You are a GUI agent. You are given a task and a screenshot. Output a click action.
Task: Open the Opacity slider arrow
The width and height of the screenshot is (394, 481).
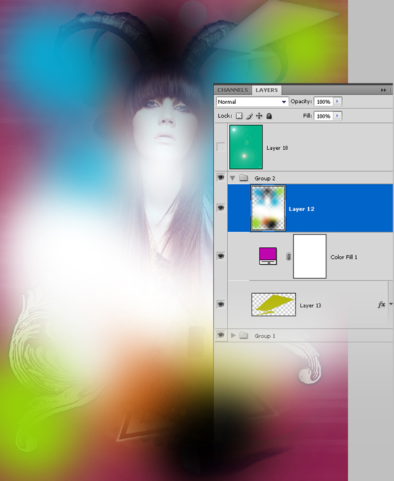[x=338, y=102]
